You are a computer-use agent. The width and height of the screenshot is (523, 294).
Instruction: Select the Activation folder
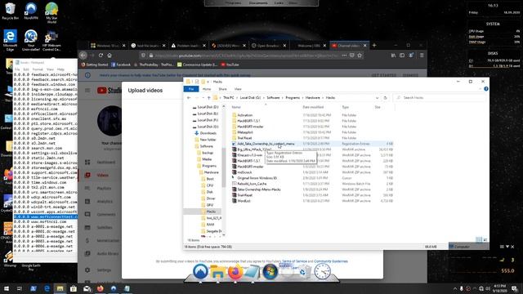[x=245, y=115]
